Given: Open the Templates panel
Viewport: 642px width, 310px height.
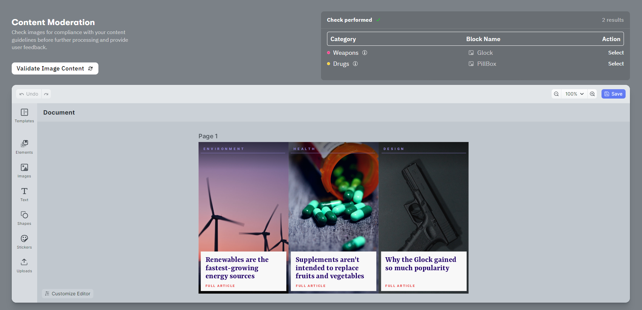Looking at the screenshot, I should point(24,116).
